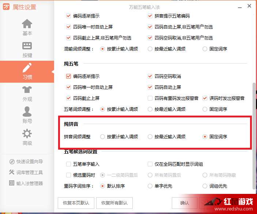
Task: Toggle 四码自动上屏,非五笔用户勿选 checkbox
Action: pos(150,27)
